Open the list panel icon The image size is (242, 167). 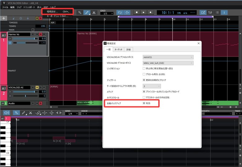[x=217, y=12]
